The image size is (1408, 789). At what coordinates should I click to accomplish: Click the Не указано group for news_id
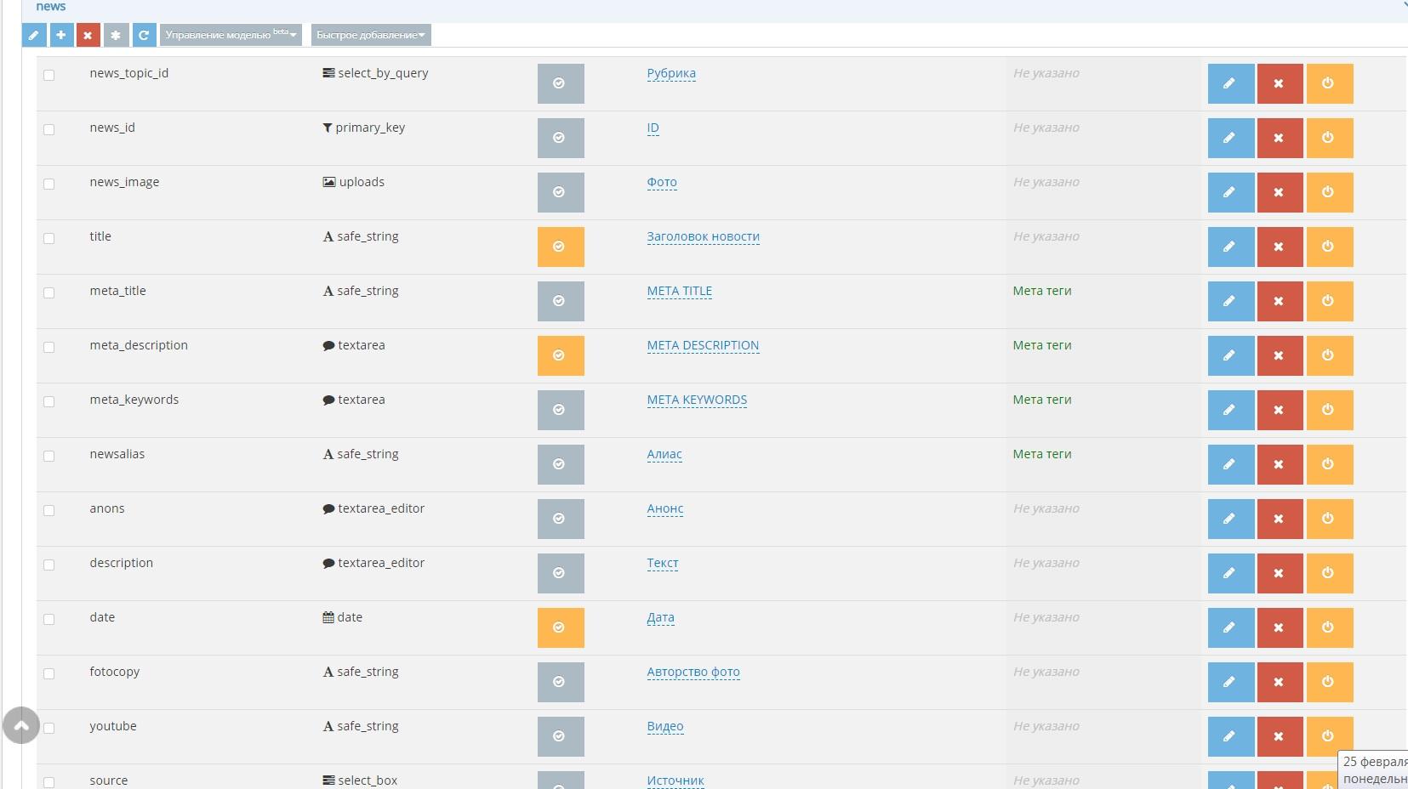click(1046, 128)
